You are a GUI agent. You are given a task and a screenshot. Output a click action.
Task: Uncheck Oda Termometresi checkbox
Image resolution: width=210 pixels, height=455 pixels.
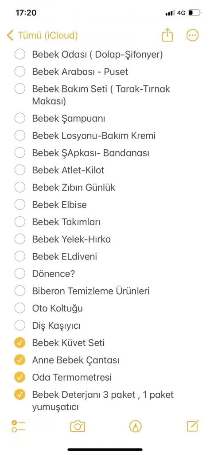click(19, 377)
